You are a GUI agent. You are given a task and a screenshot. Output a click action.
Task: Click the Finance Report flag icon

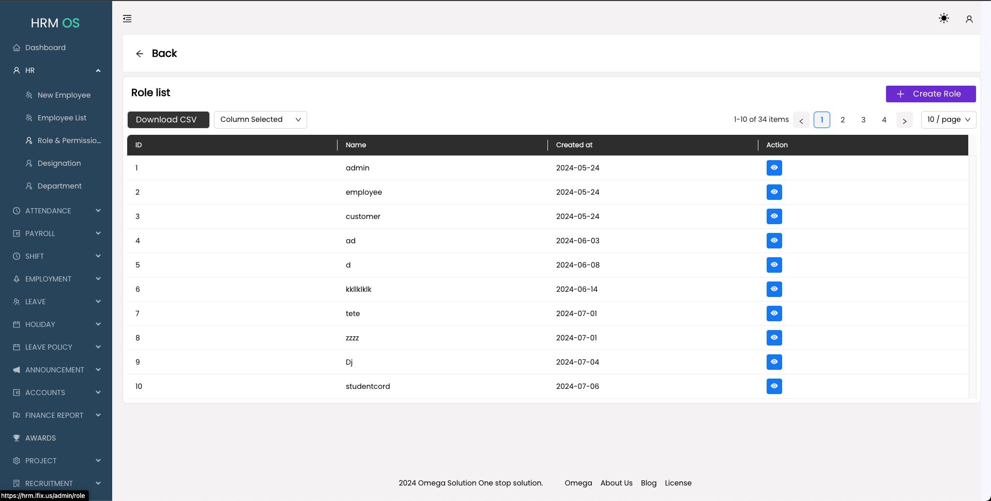17,415
